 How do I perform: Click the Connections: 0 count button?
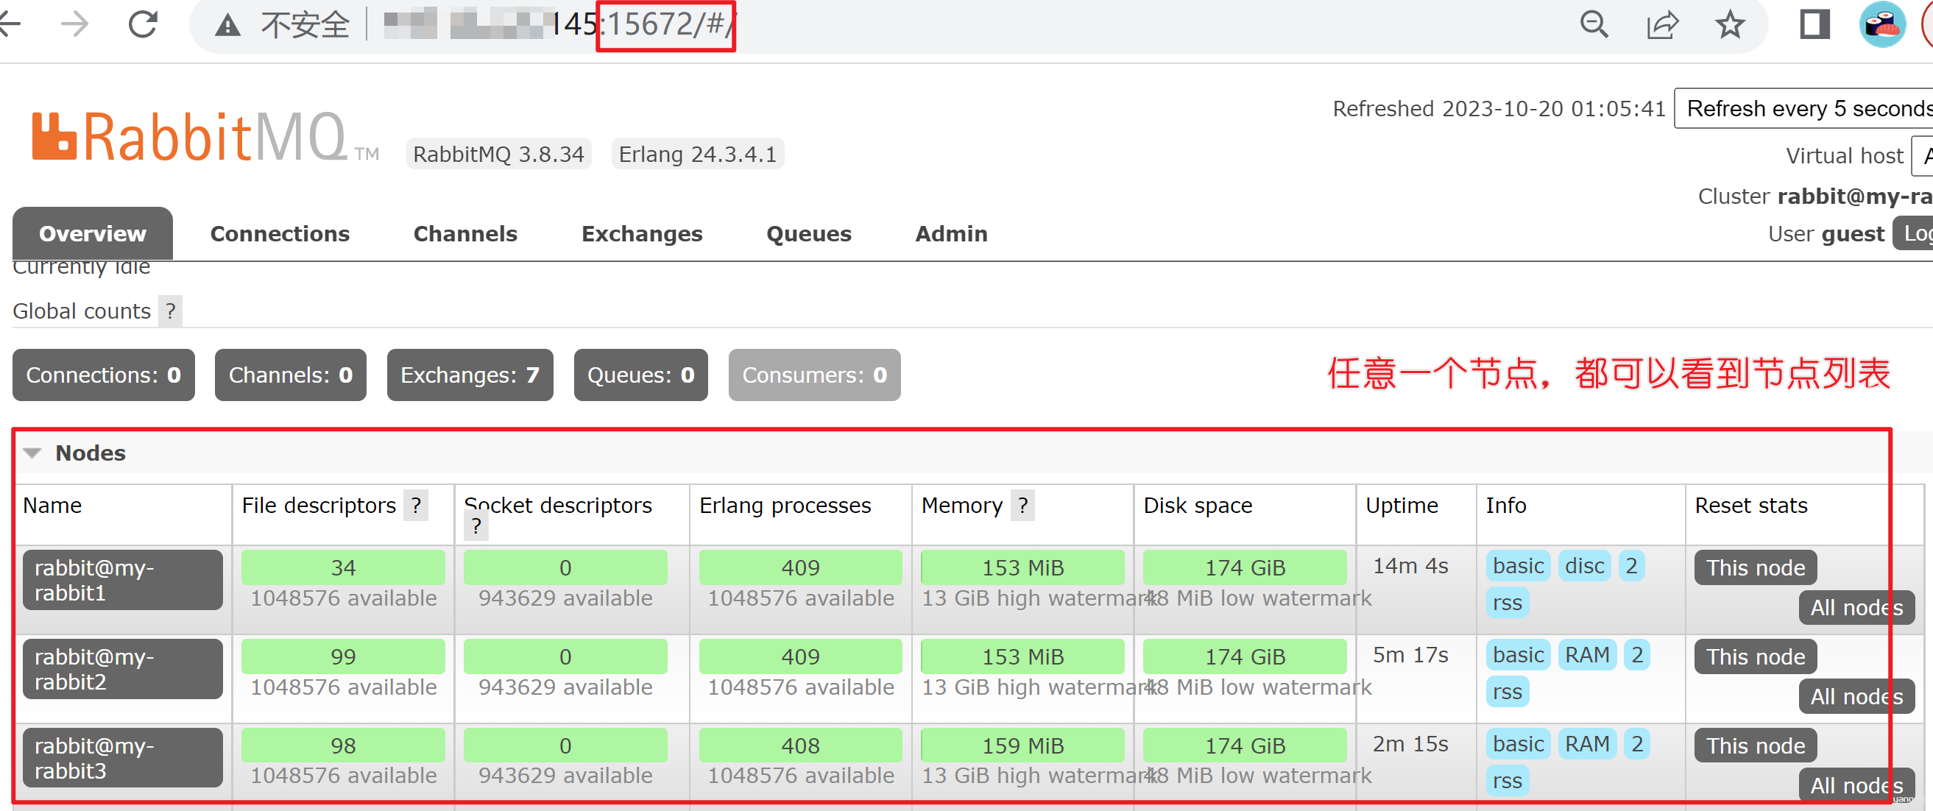pyautogui.click(x=104, y=375)
